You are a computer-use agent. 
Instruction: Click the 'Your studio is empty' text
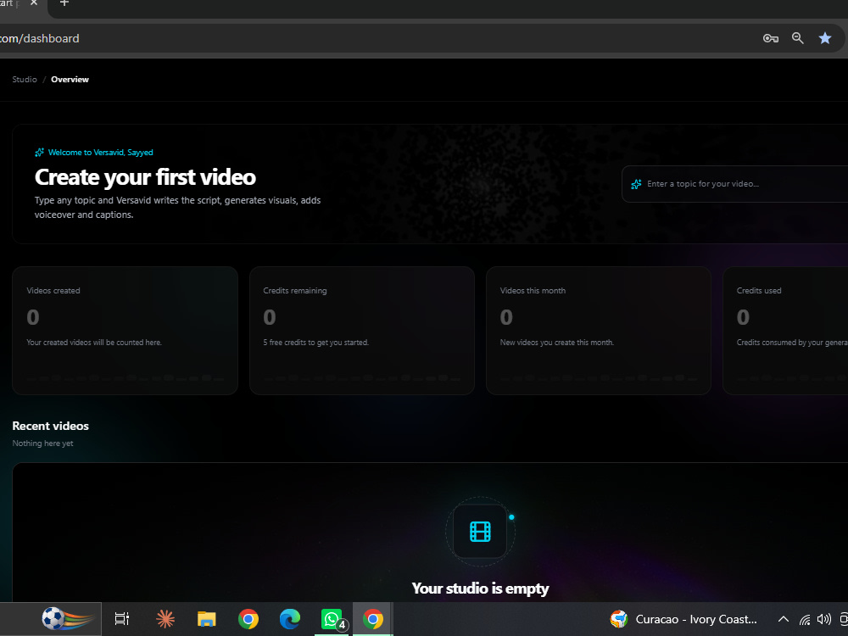coord(480,589)
